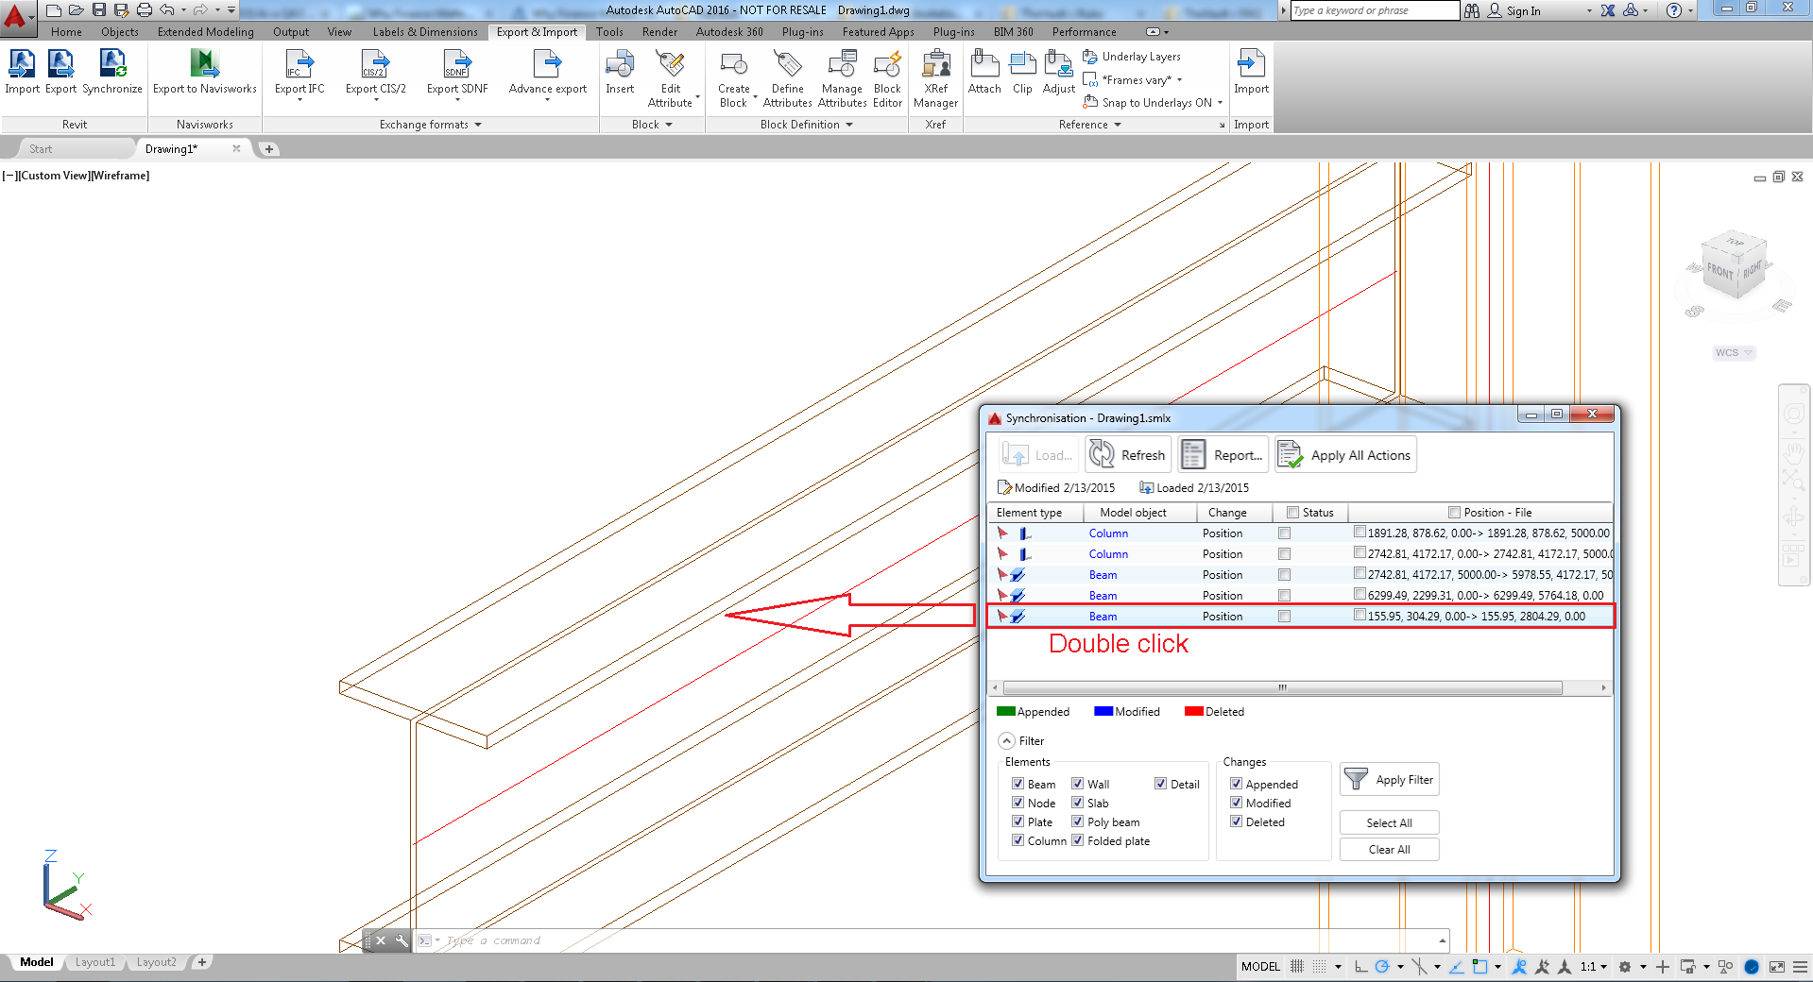The height and width of the screenshot is (982, 1813).
Task: Toggle the Column element filter checkbox
Action: point(1018,840)
